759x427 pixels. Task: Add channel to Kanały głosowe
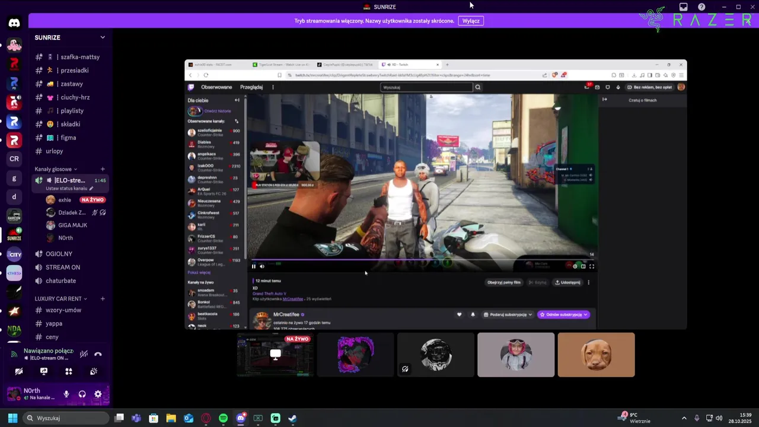click(103, 169)
